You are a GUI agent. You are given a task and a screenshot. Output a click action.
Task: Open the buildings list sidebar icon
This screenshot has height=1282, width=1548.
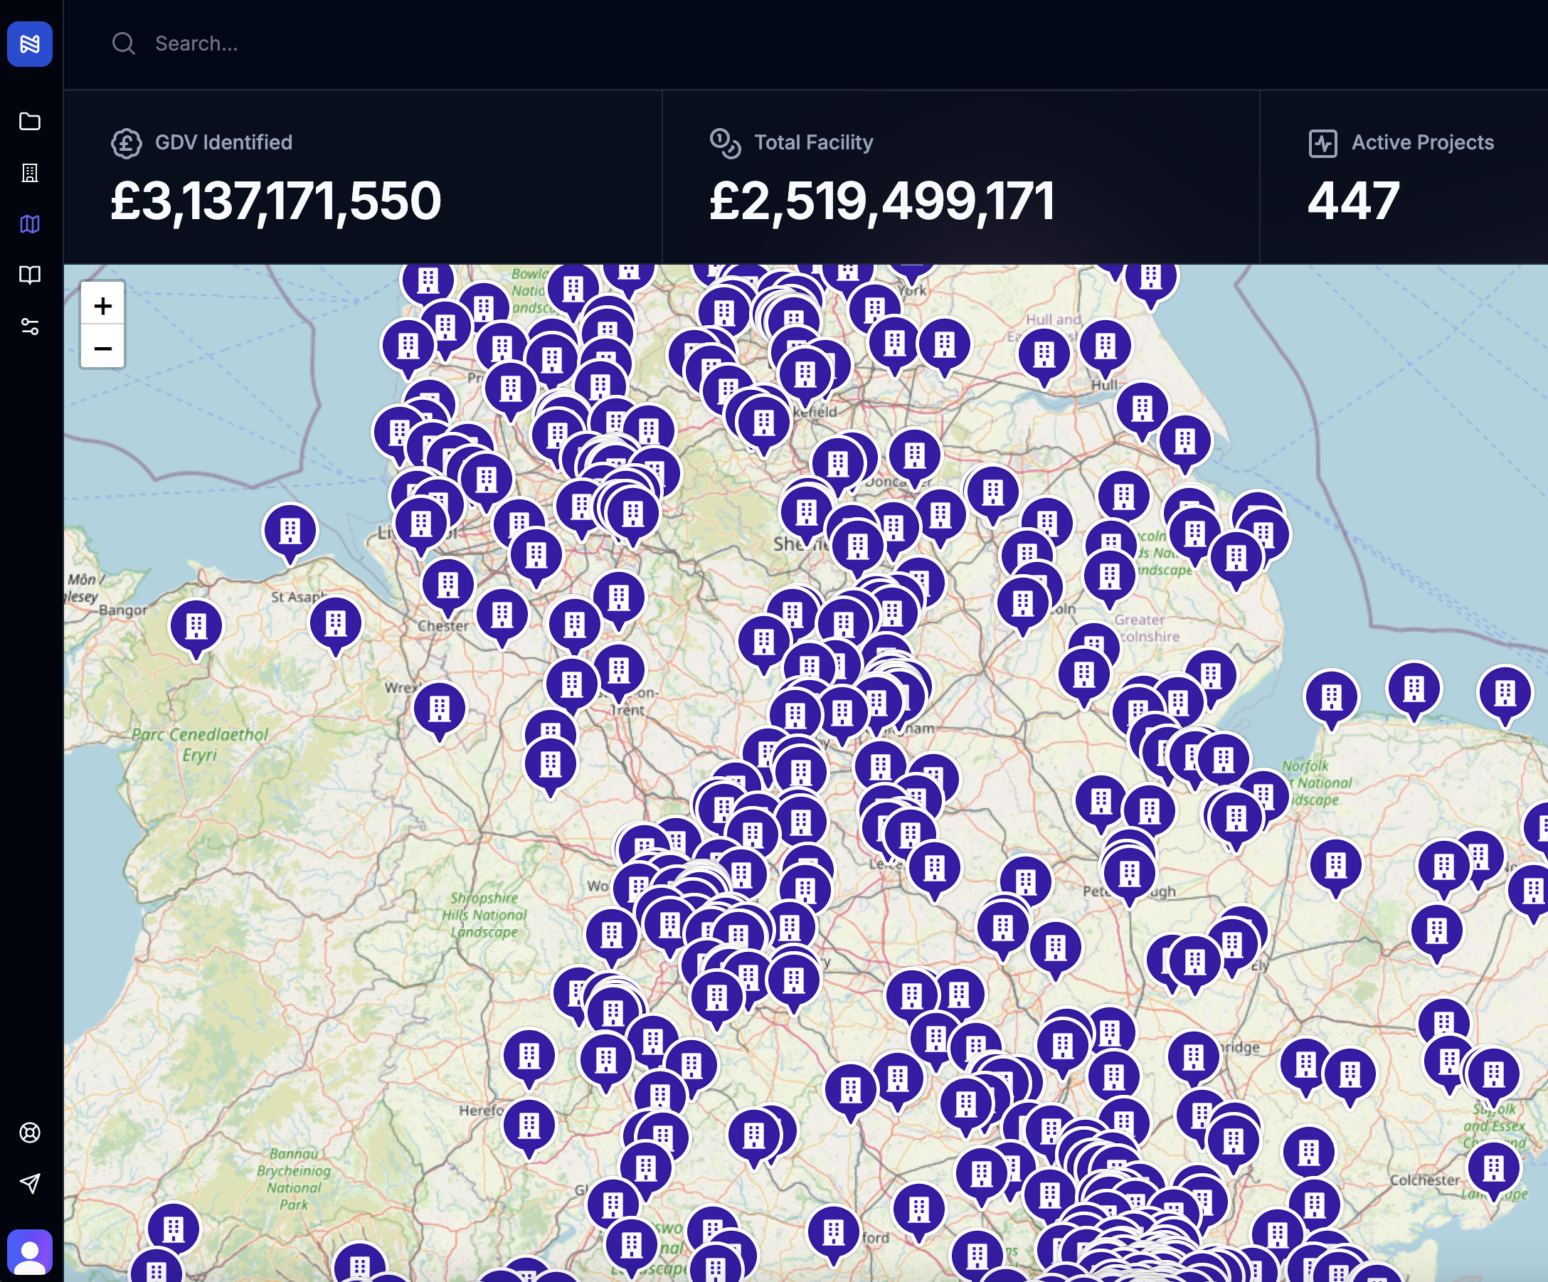click(29, 172)
